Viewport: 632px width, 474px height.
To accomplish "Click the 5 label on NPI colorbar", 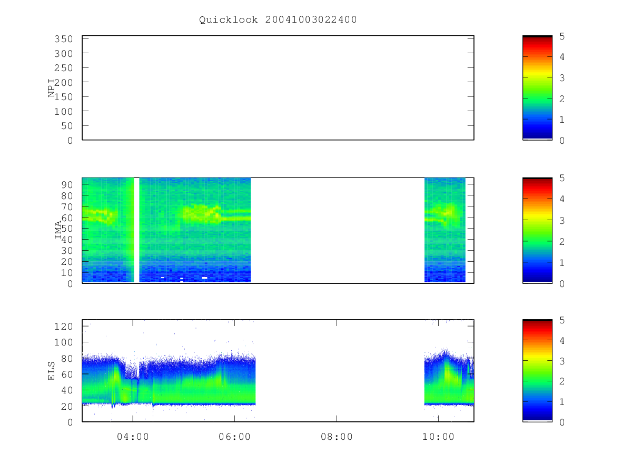I will 562,36.
